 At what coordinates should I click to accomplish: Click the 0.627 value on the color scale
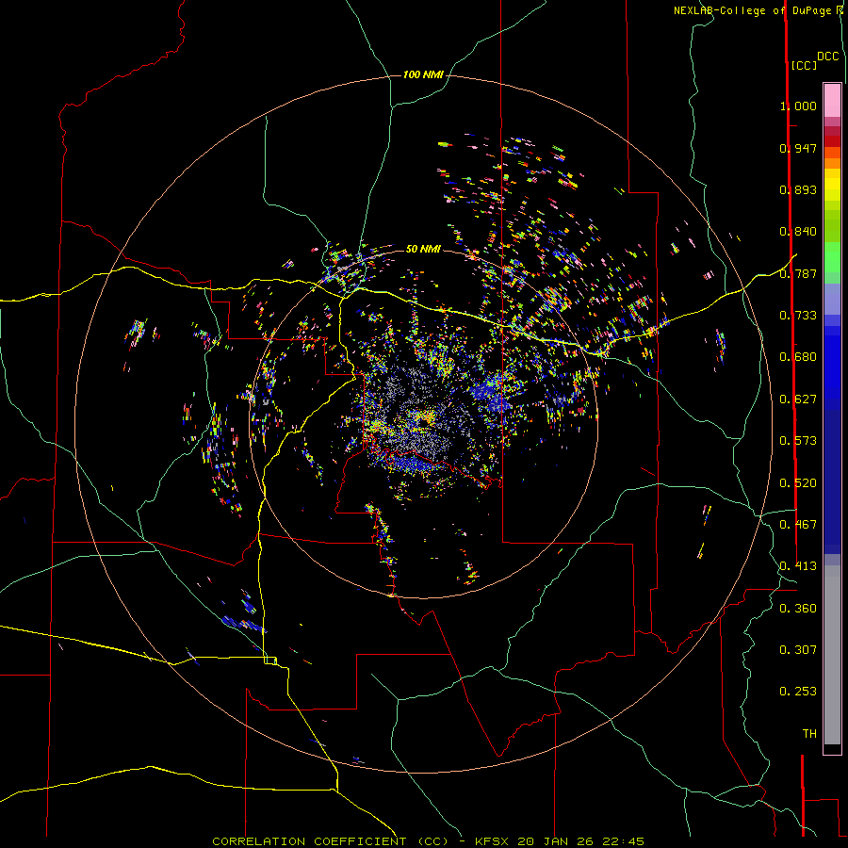pyautogui.click(x=798, y=400)
